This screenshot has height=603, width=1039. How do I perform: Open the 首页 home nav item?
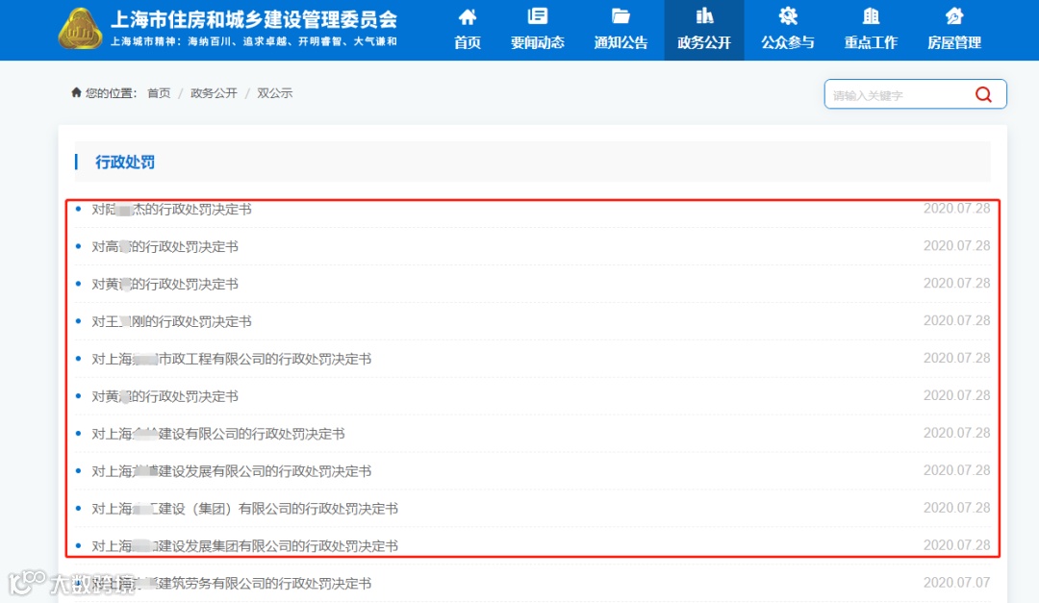[x=468, y=30]
